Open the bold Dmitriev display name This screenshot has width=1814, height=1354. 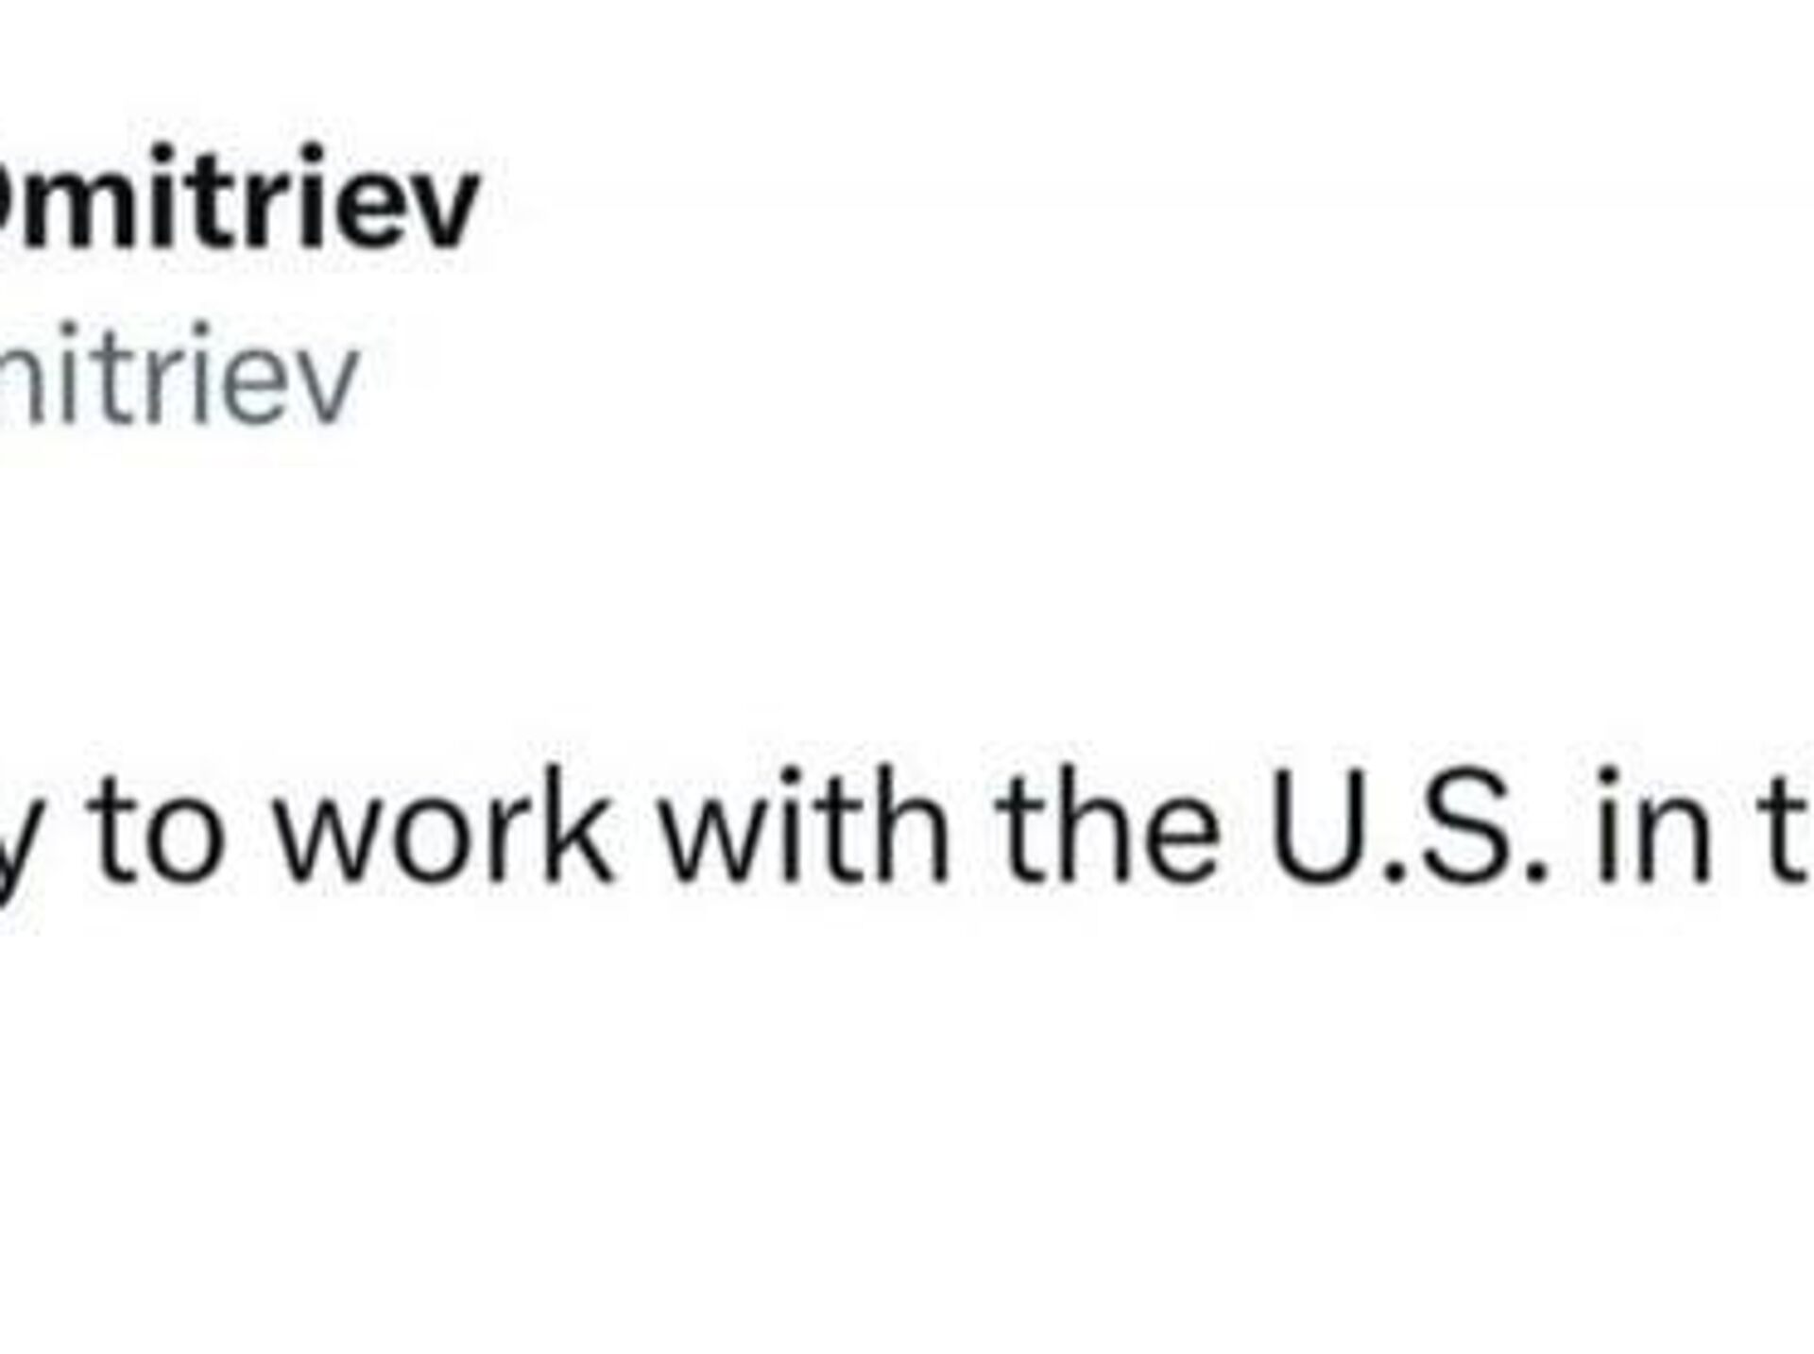click(x=236, y=198)
